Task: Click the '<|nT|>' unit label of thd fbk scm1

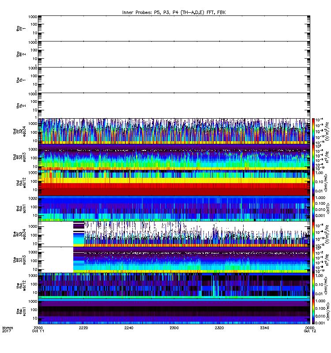Action: pos(327,209)
